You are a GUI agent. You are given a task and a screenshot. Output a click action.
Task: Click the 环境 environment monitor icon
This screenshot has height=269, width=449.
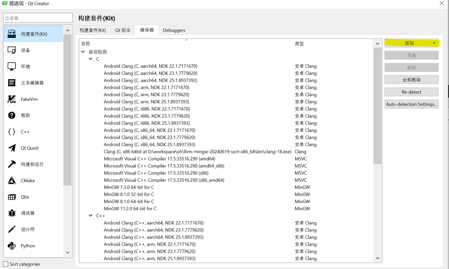12,67
